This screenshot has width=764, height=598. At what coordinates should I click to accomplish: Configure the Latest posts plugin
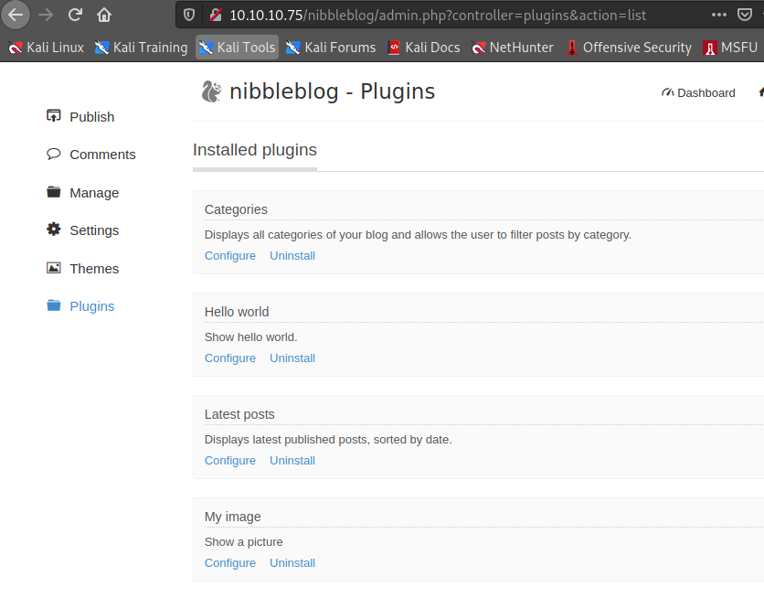(230, 461)
